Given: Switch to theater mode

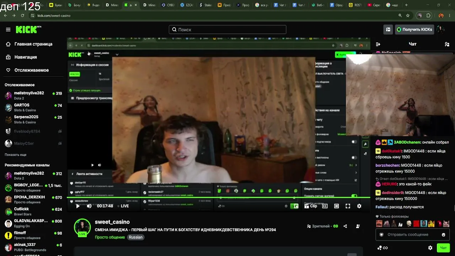Looking at the screenshot, I should [x=336, y=206].
